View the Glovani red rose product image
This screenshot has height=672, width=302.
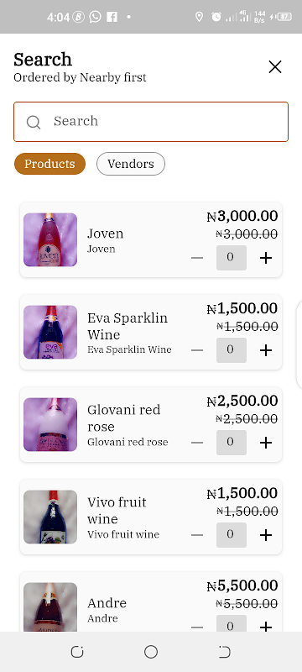(50, 424)
